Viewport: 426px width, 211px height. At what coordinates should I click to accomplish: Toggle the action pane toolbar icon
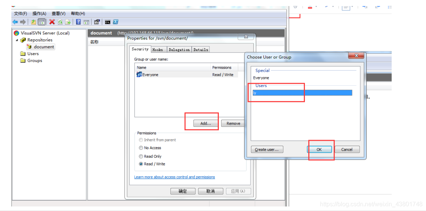(x=86, y=22)
